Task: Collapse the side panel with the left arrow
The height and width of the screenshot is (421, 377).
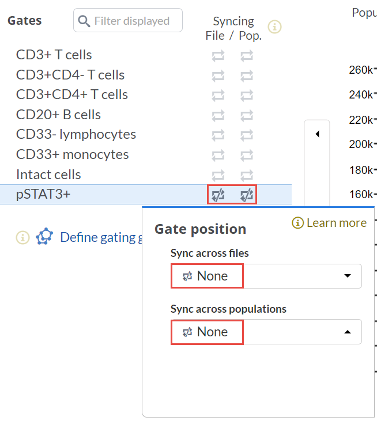Action: 317,134
